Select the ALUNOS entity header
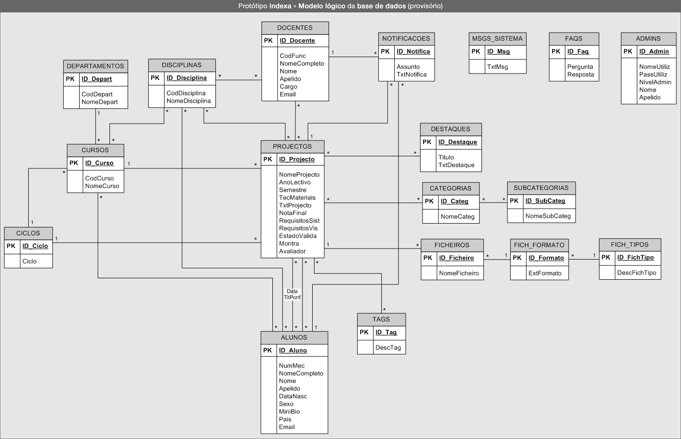Screen dimensions: 681x439 (294, 338)
